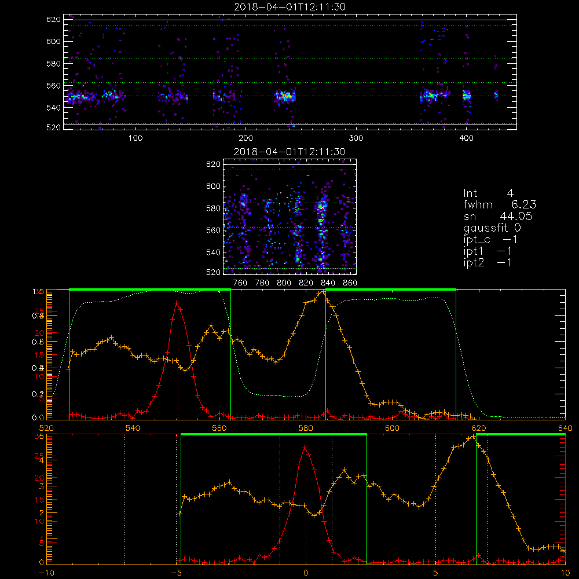579x579 pixels.
Task: Click x-axis tick label 840 of middle panel
Action: [x=328, y=283]
